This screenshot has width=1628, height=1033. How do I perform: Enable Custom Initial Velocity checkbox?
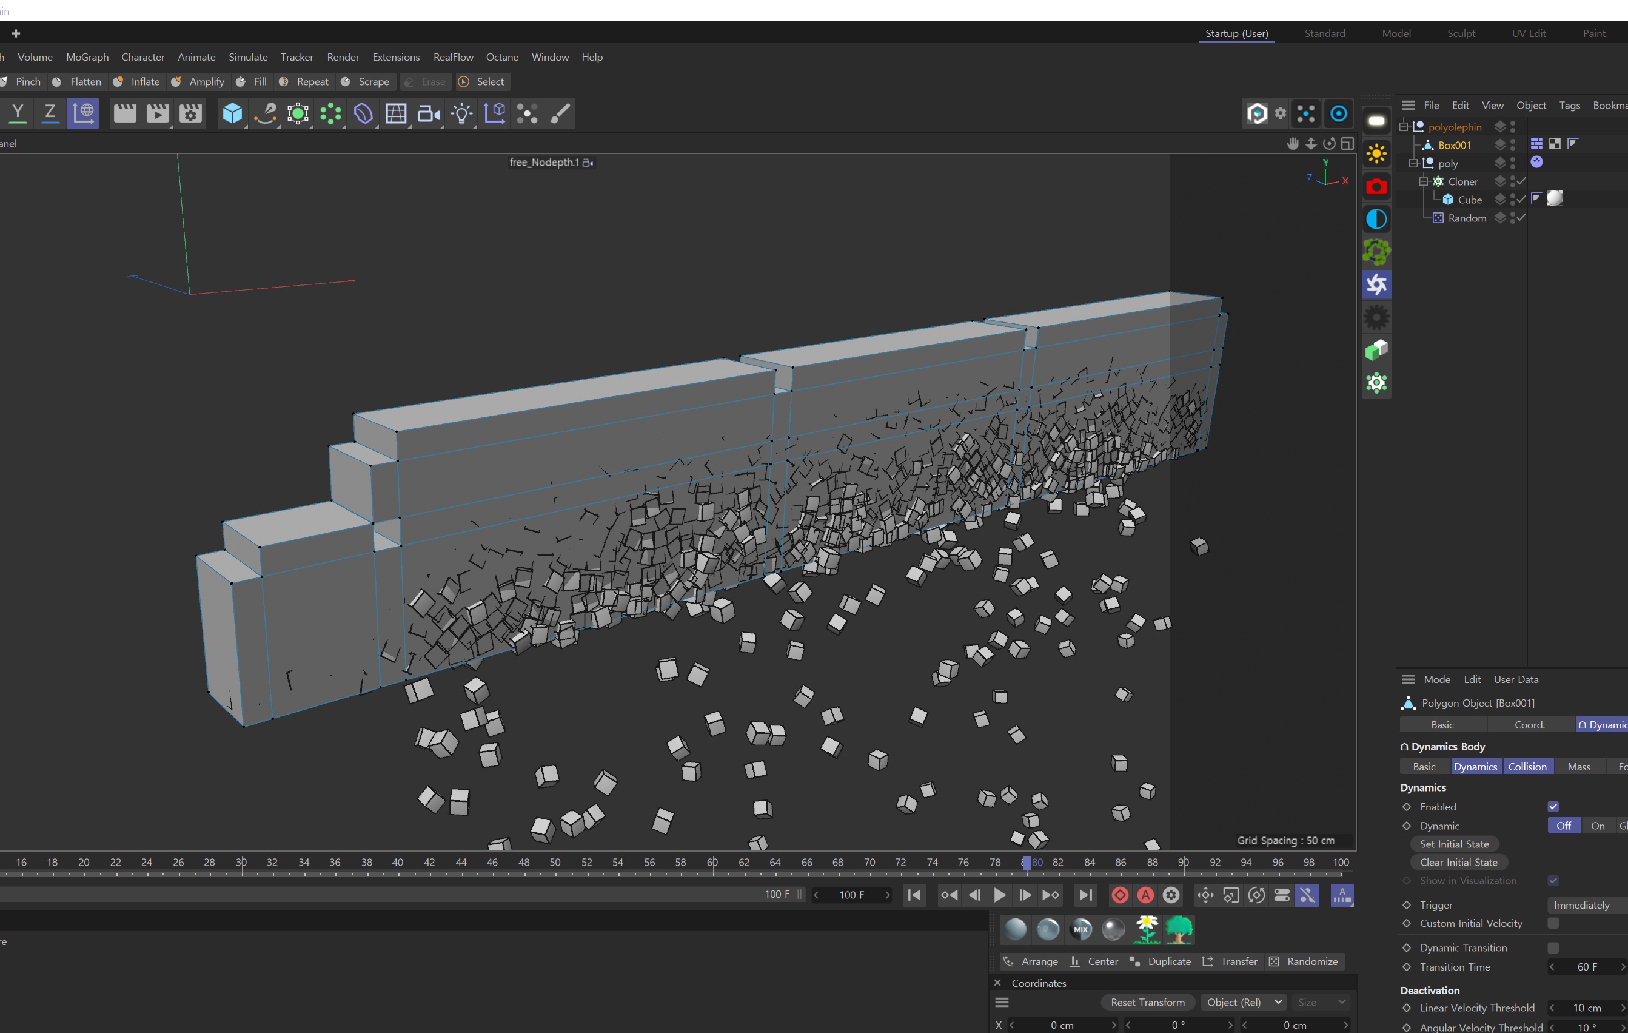tap(1553, 923)
